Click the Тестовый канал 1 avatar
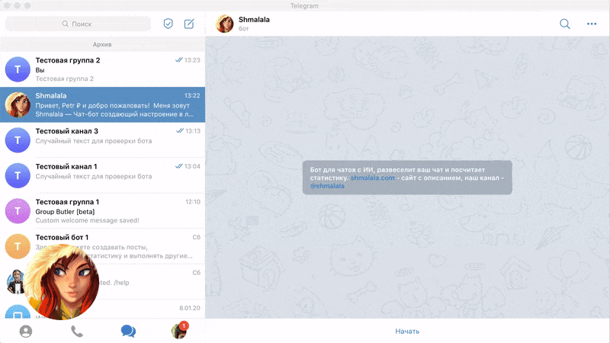 [18, 175]
